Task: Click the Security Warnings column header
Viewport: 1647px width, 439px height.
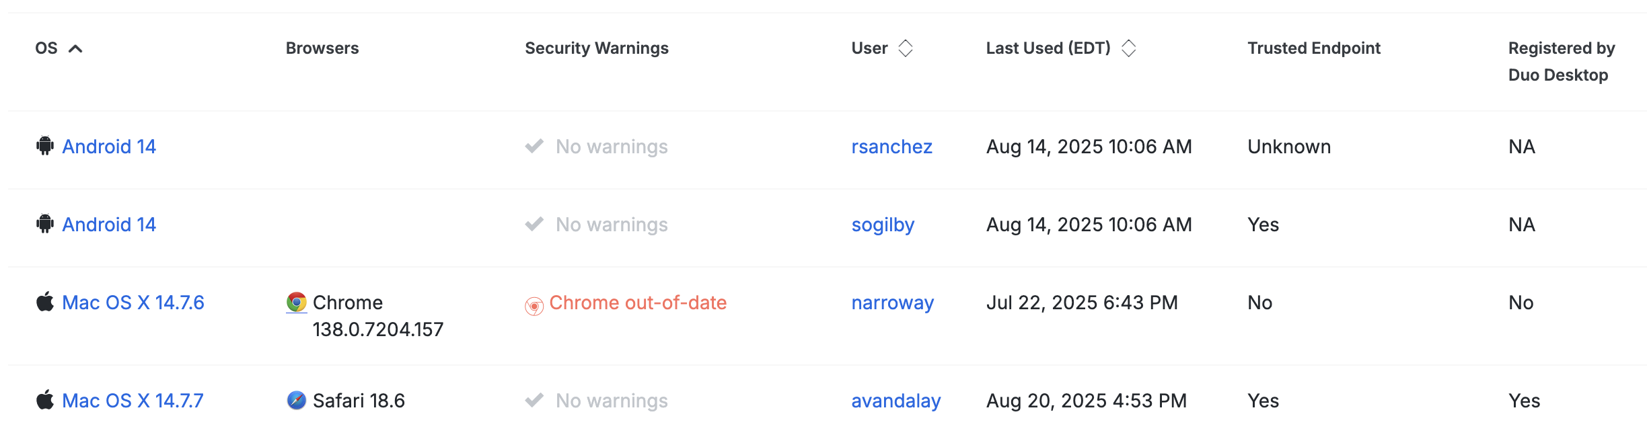Action: point(596,48)
